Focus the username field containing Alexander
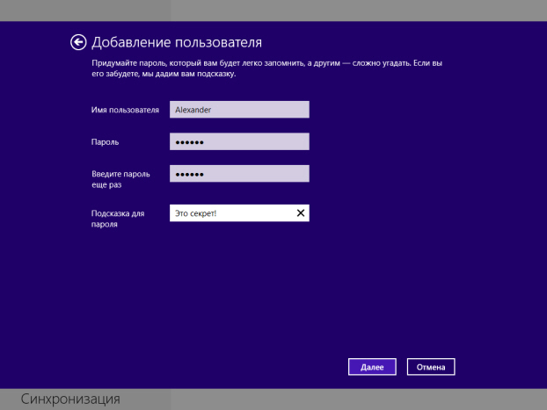This screenshot has width=547, height=410. click(x=239, y=110)
